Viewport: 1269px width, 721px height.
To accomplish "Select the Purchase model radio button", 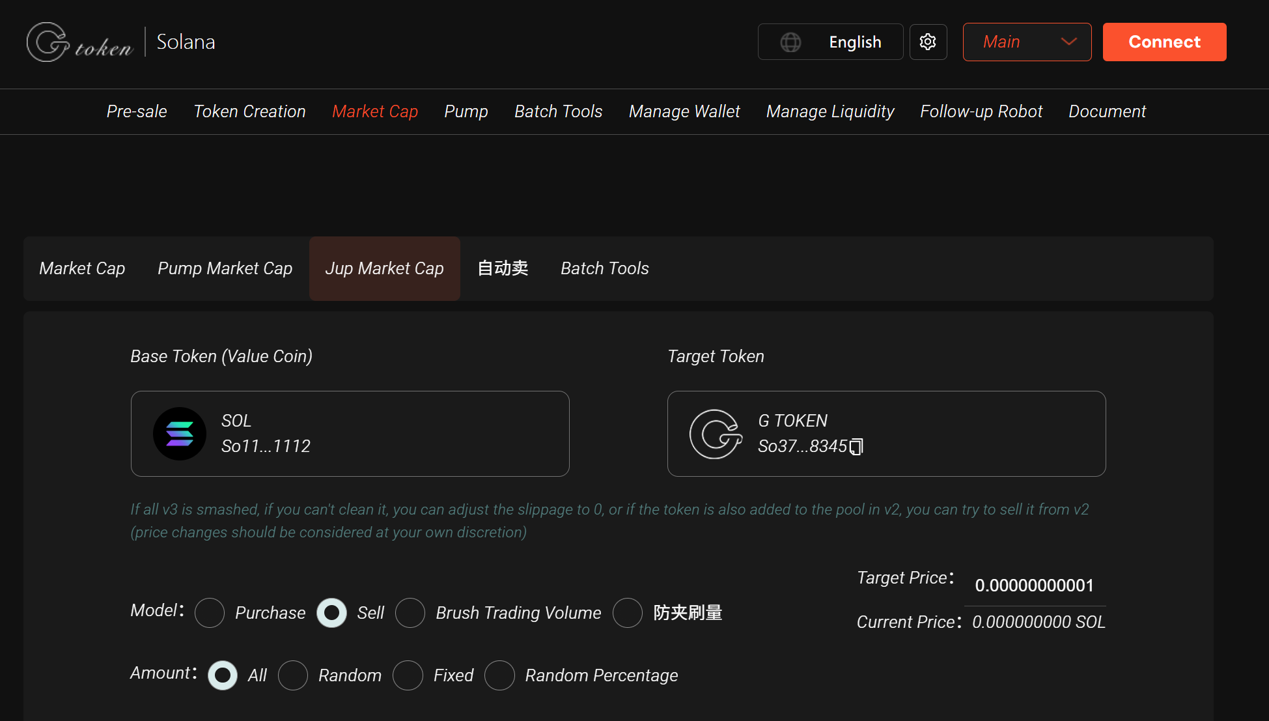I will coord(210,613).
